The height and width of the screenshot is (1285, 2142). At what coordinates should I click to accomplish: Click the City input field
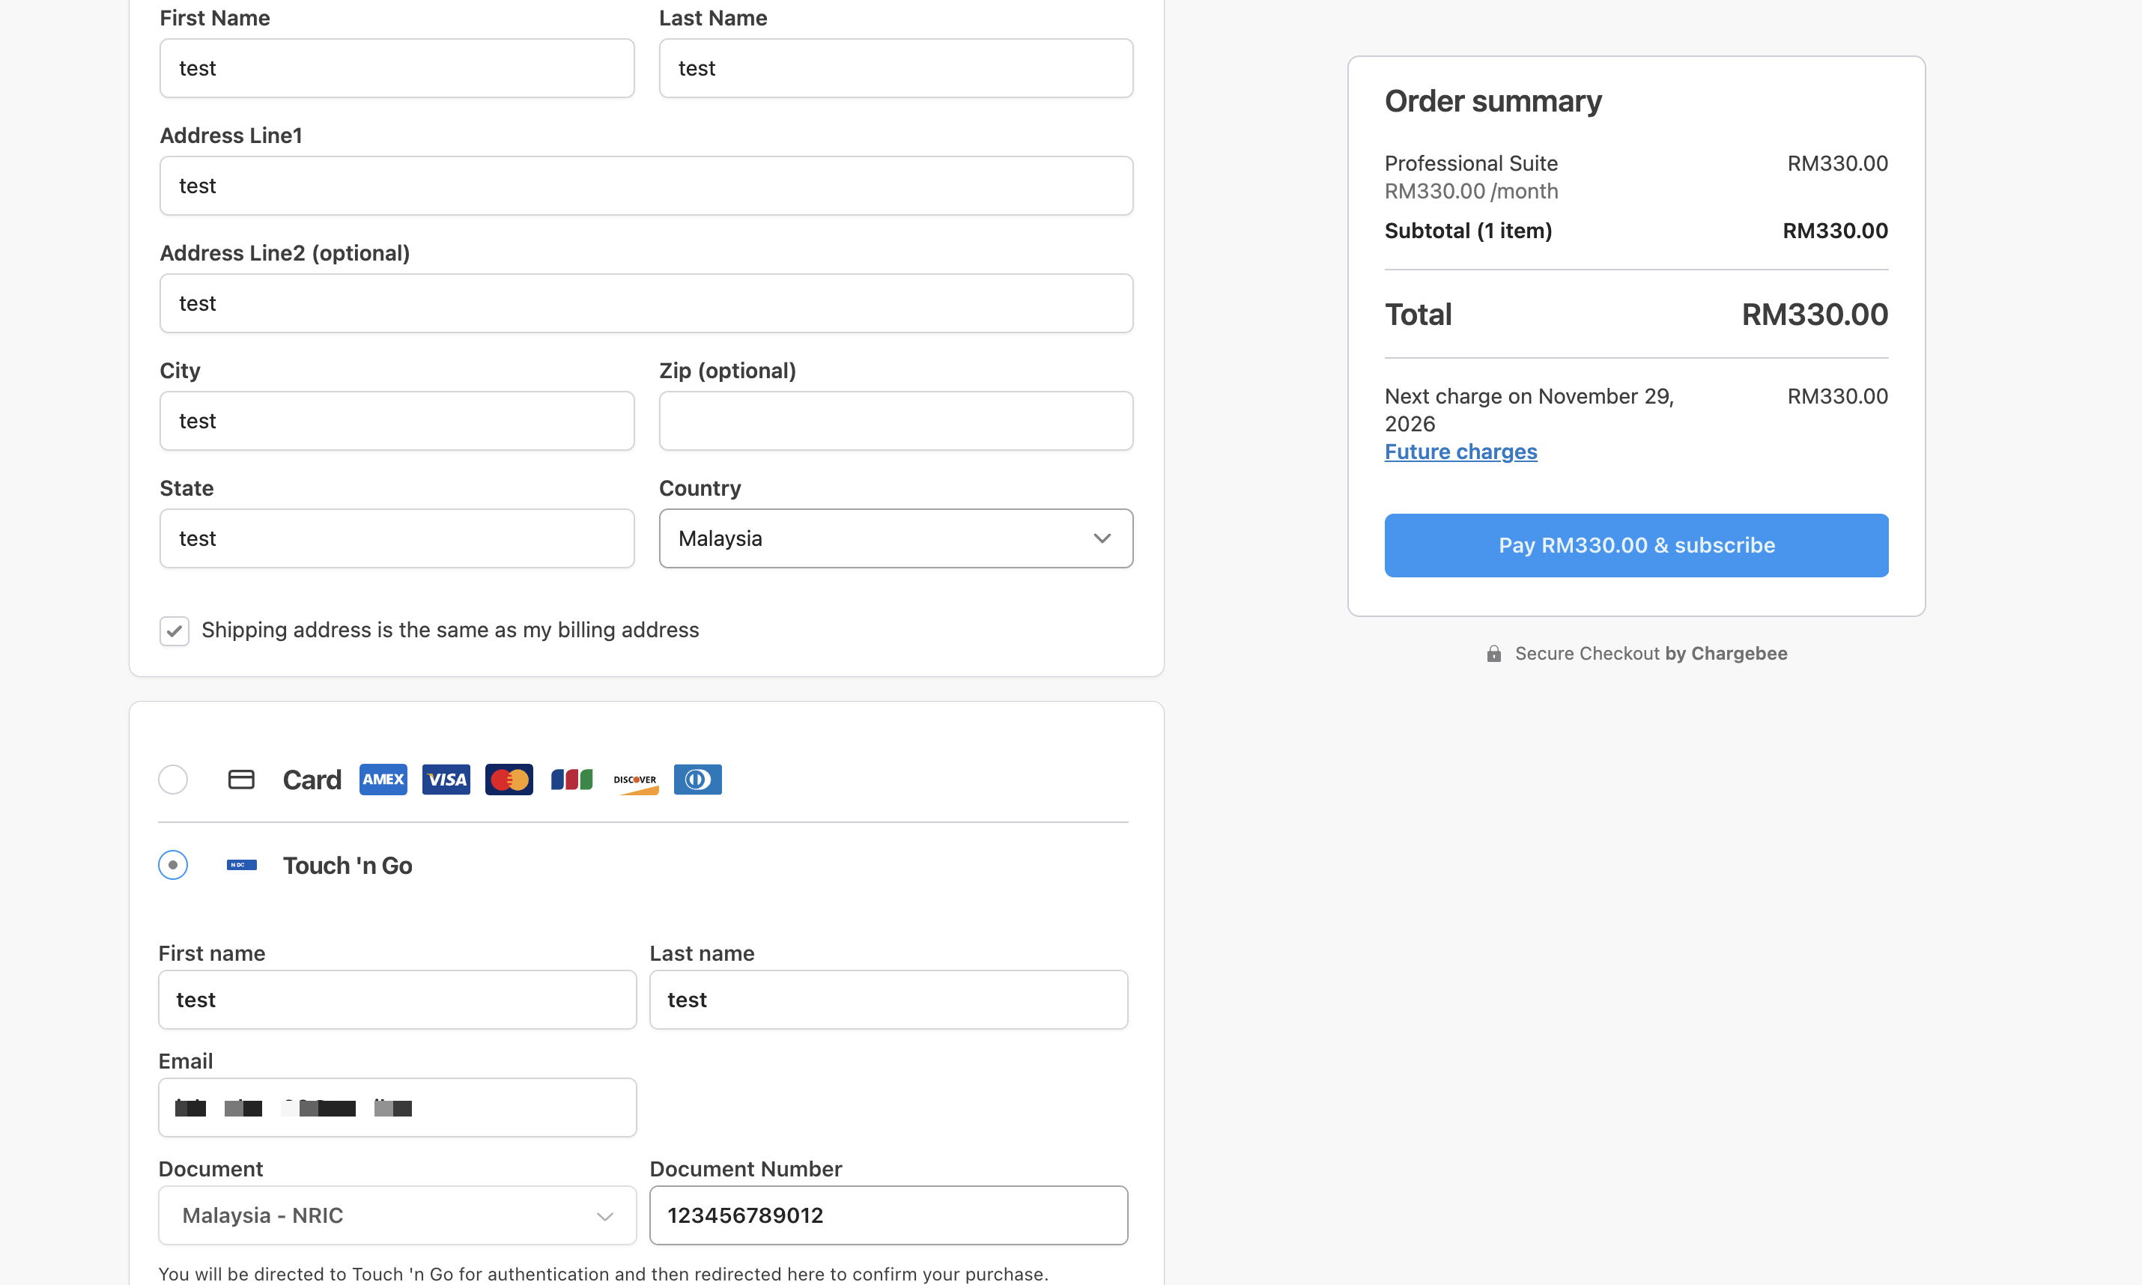coord(398,421)
